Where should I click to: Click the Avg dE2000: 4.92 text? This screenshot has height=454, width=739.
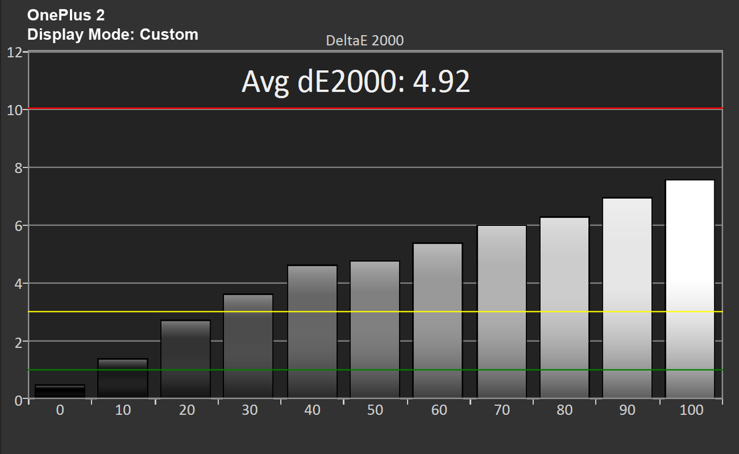point(356,82)
